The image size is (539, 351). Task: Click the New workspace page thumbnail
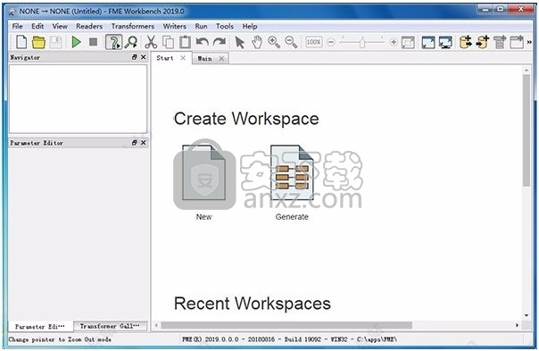(x=203, y=172)
